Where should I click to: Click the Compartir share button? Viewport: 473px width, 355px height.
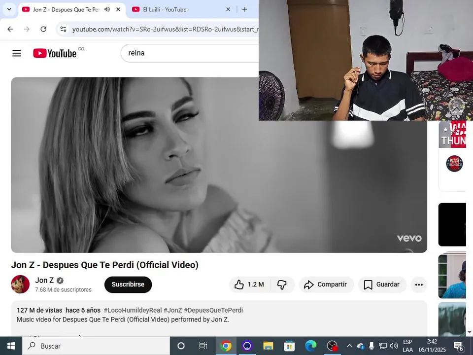click(326, 284)
